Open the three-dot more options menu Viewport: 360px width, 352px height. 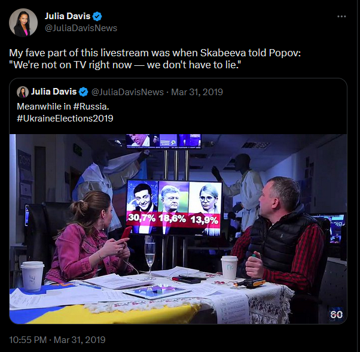[x=341, y=16]
